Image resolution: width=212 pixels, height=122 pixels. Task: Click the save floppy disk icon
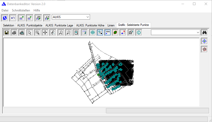pos(6,33)
